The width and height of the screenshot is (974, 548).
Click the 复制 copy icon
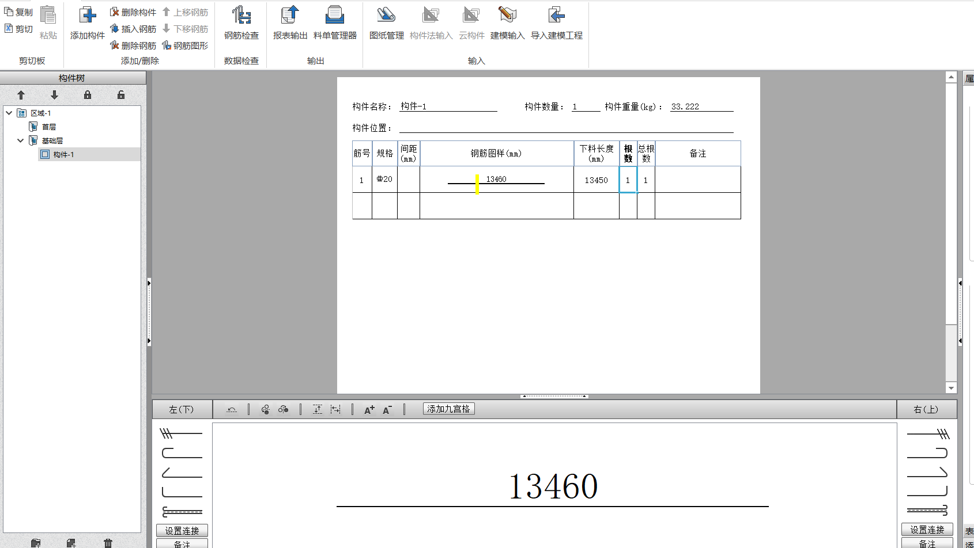(9, 12)
